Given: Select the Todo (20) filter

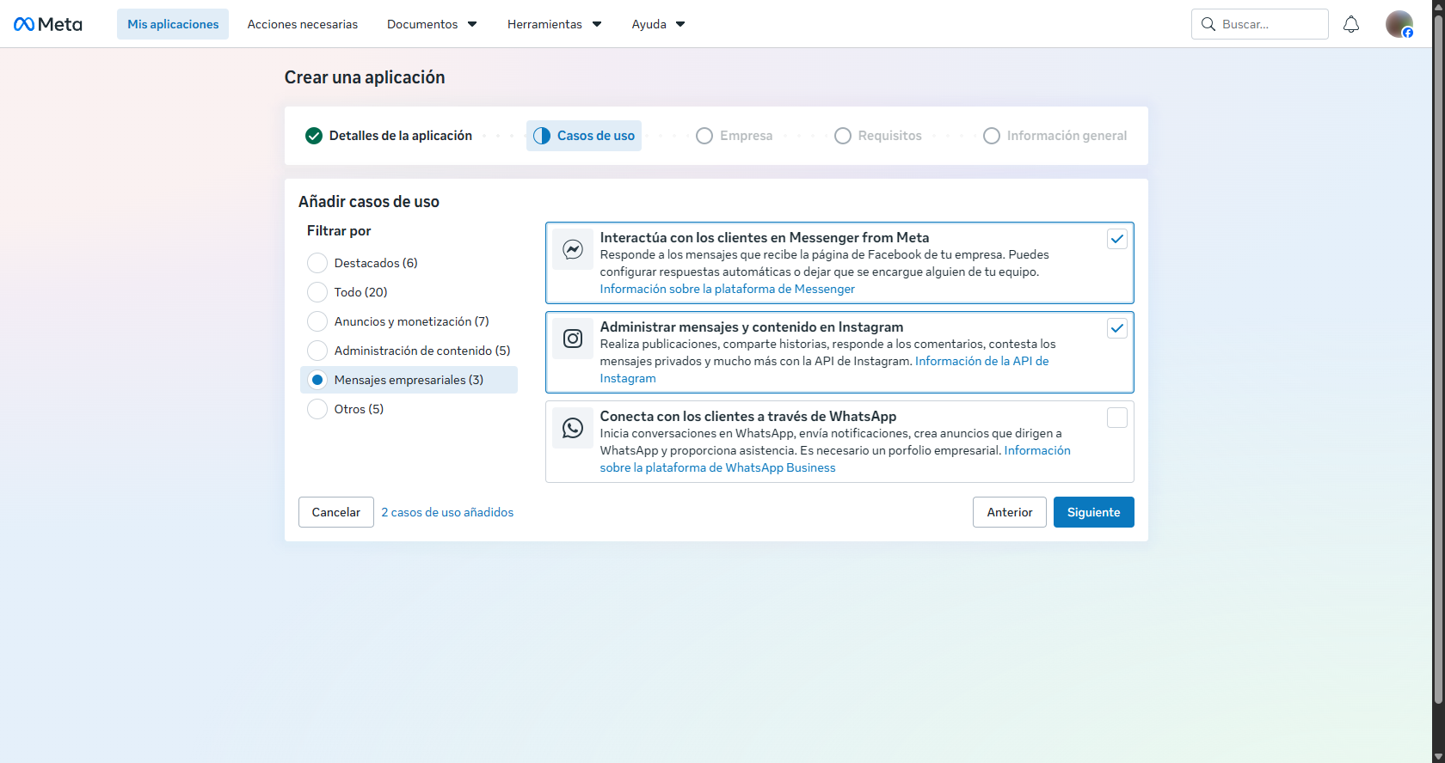Looking at the screenshot, I should pyautogui.click(x=317, y=292).
